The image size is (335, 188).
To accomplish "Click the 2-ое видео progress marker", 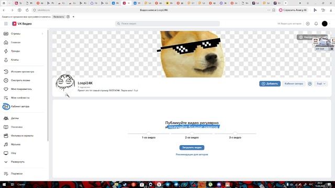I will (192, 134).
